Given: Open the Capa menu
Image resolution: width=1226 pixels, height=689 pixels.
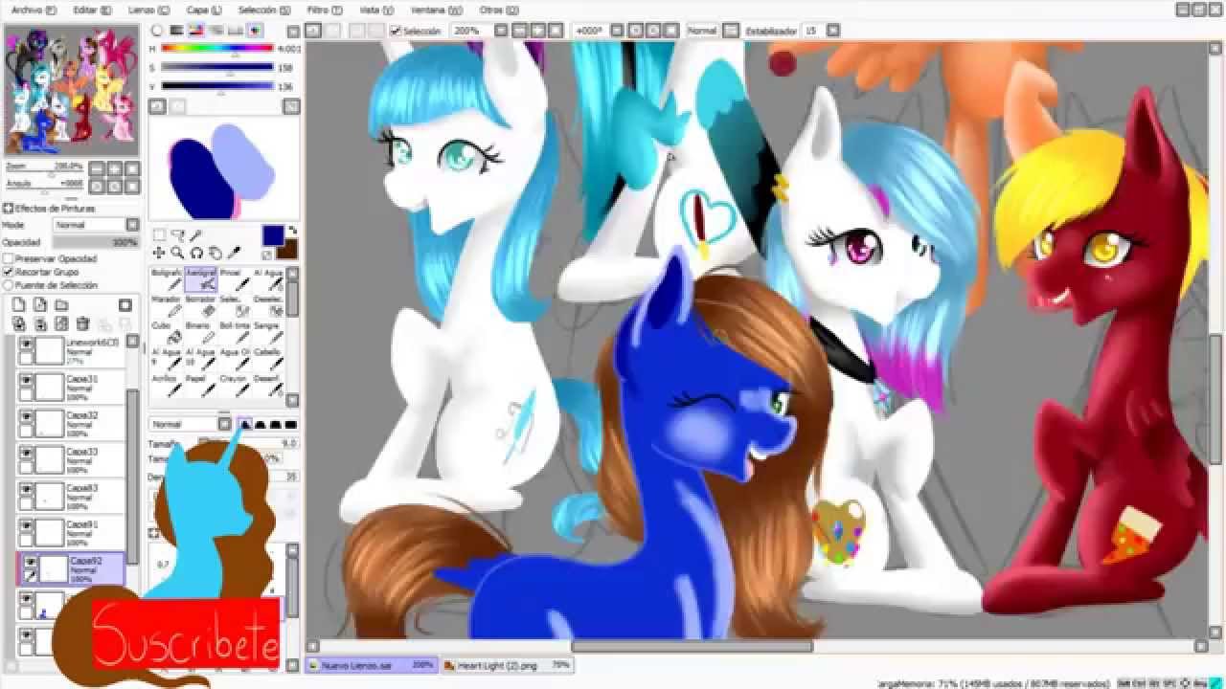Looking at the screenshot, I should click(204, 10).
